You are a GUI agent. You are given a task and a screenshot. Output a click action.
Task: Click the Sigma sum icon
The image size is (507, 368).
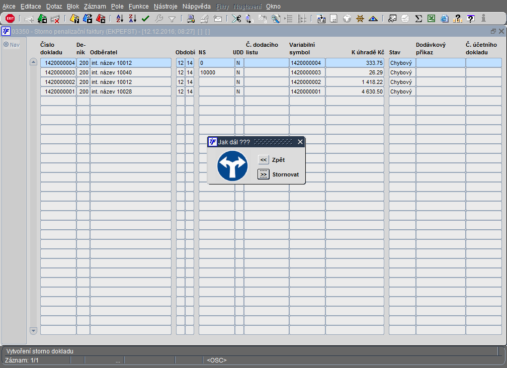418,19
